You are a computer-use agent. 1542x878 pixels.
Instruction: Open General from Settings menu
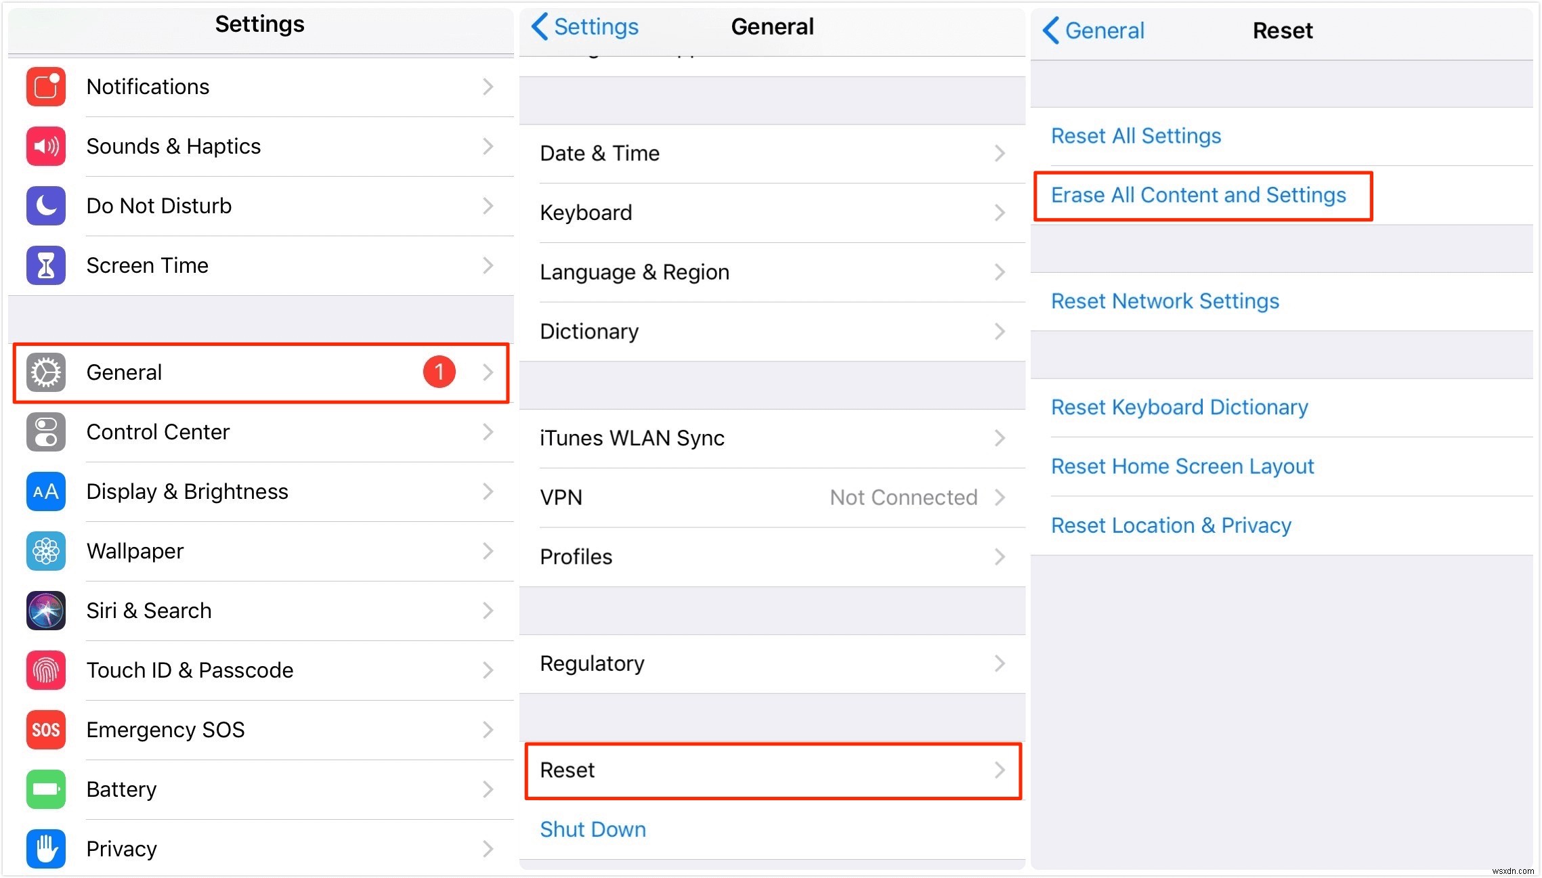(x=261, y=373)
